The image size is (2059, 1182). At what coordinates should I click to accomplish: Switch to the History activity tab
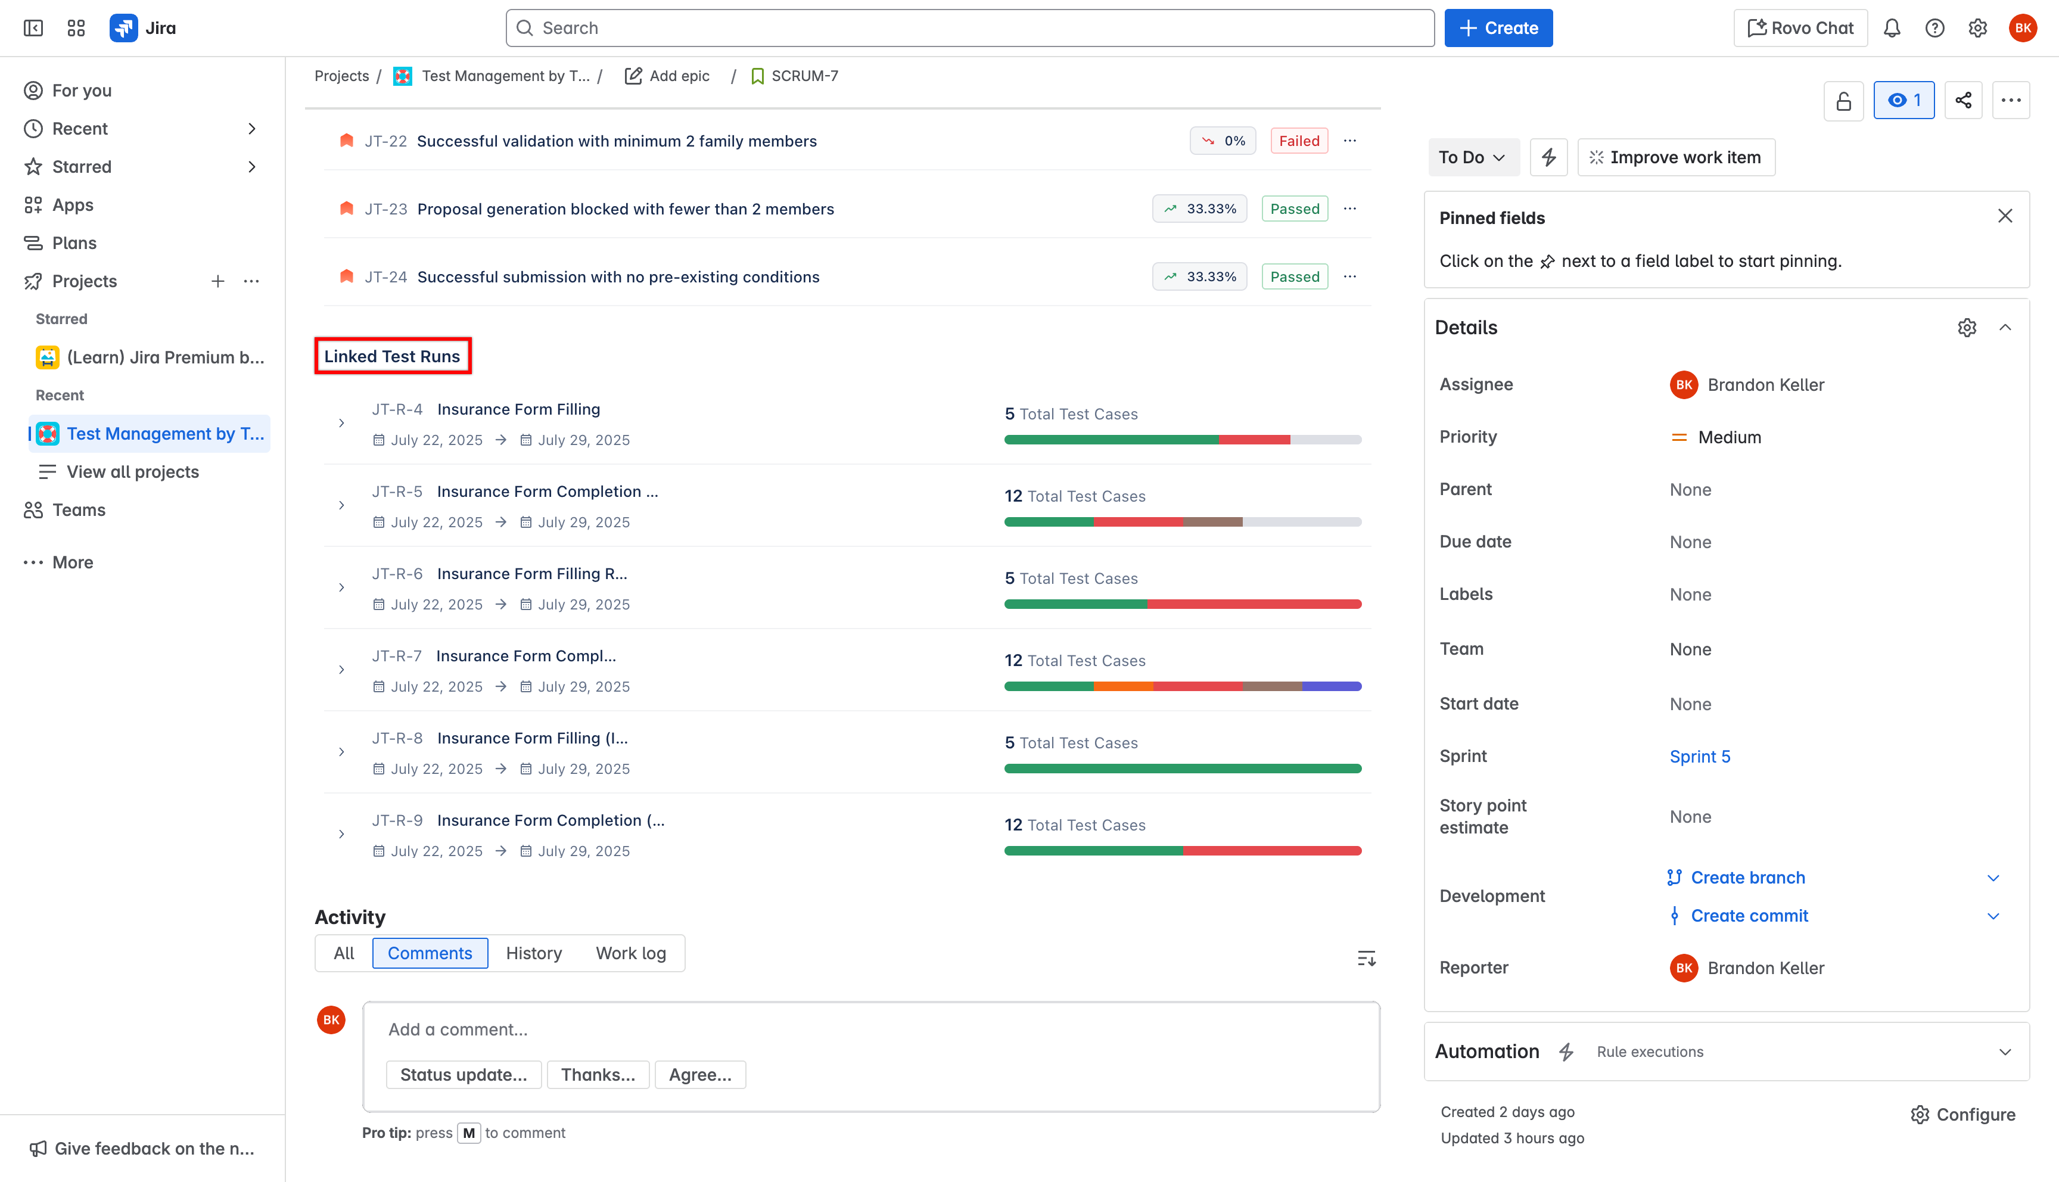click(533, 954)
